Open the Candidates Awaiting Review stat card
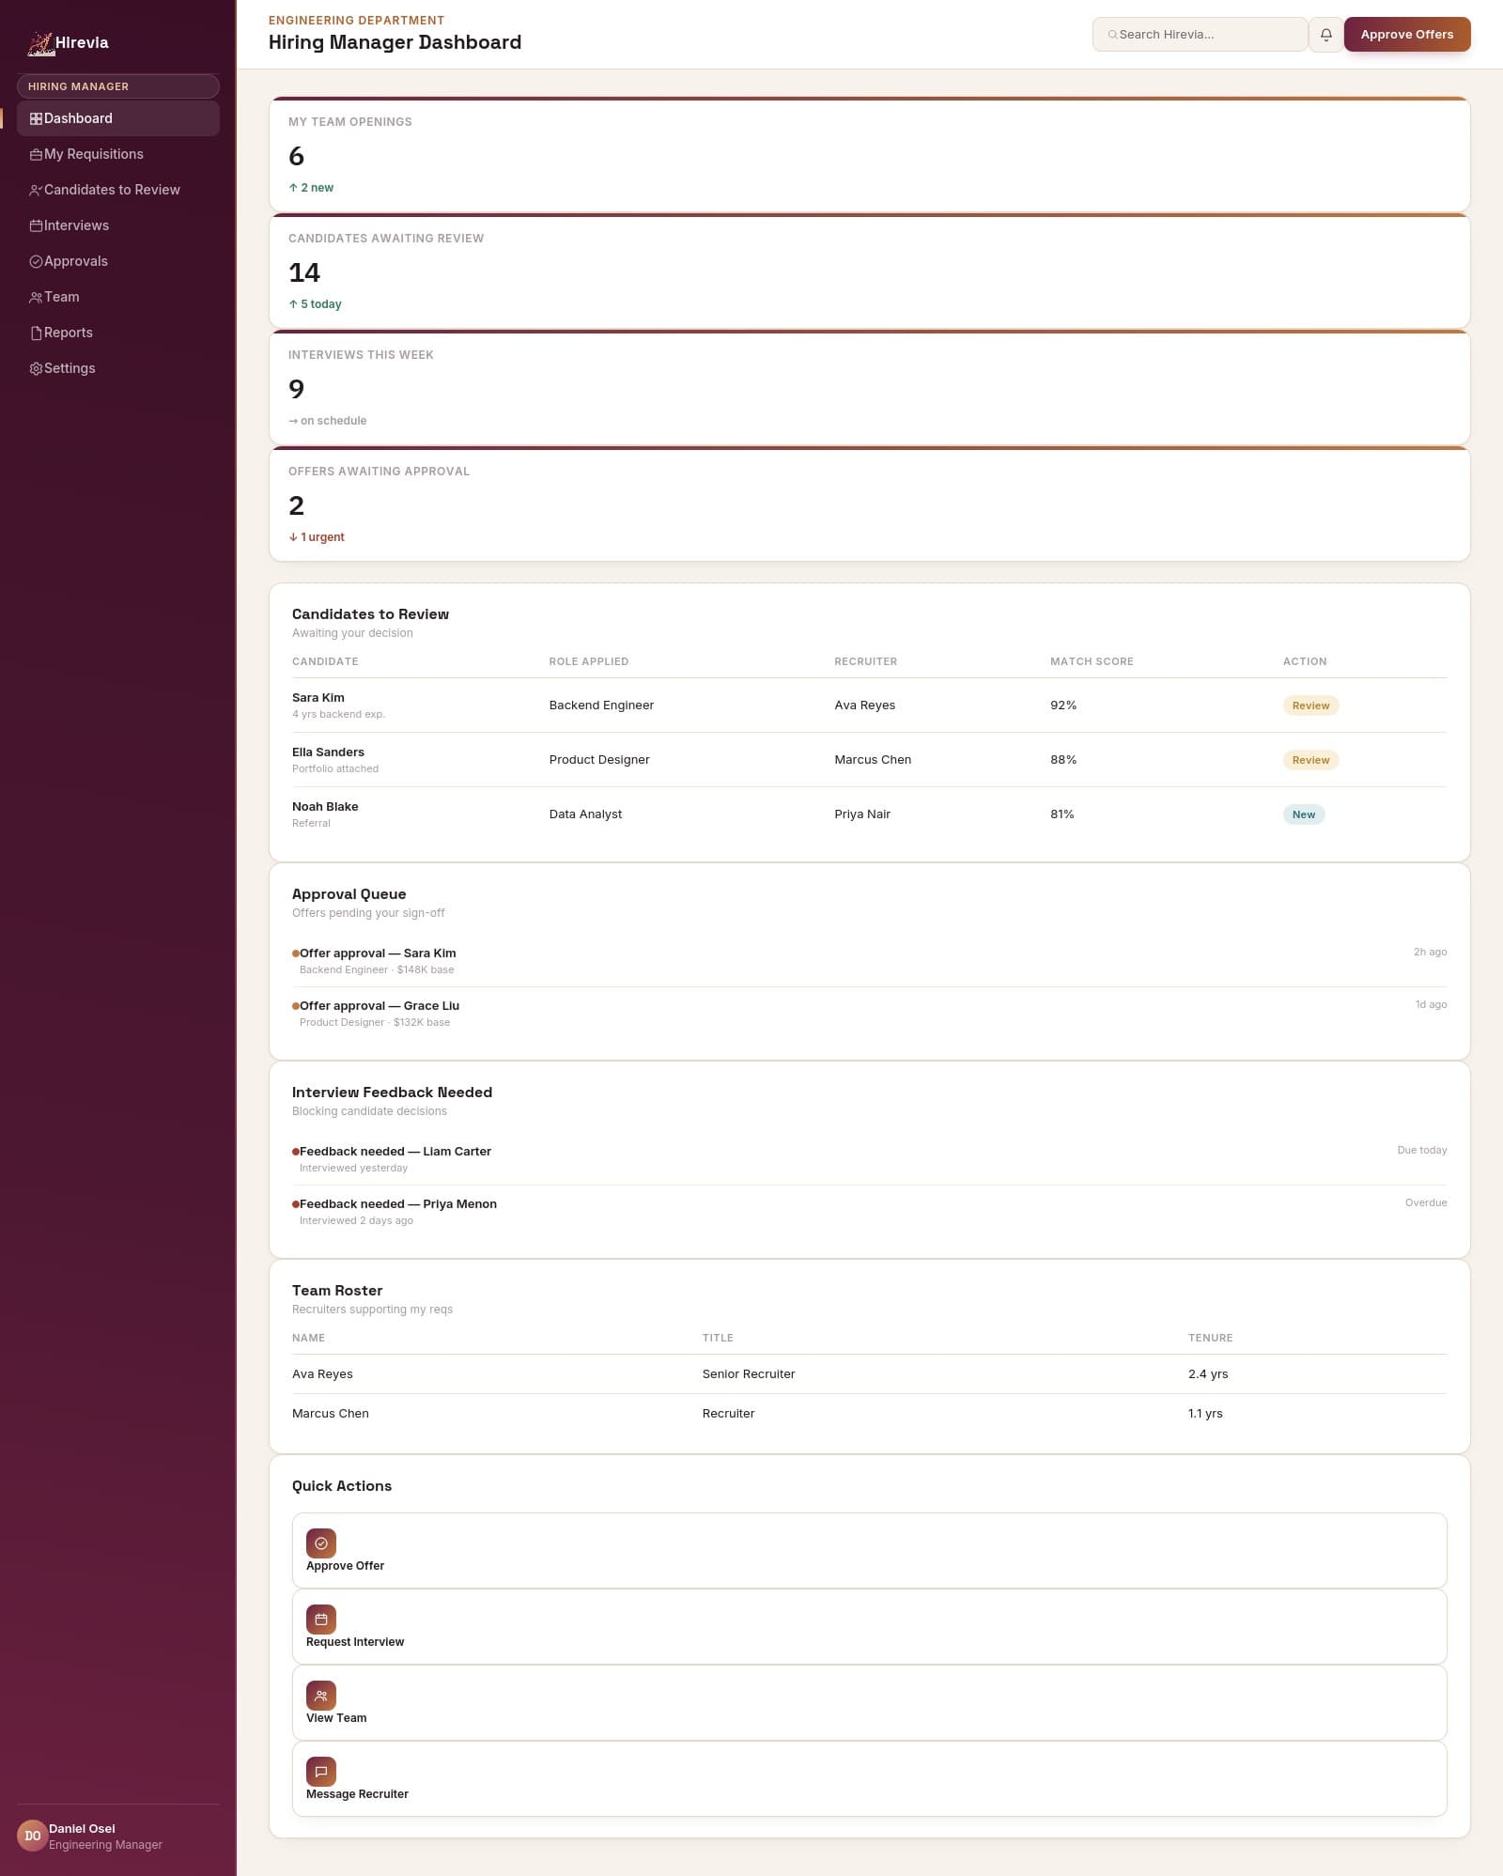 (869, 271)
